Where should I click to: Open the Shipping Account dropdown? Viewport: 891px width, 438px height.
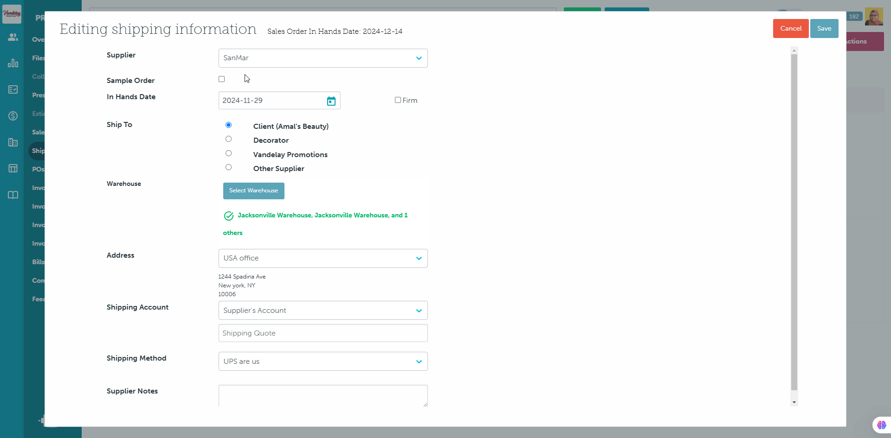323,311
